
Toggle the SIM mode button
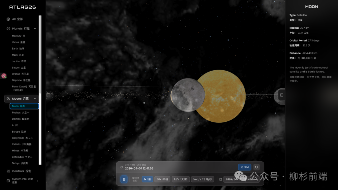coord(245,167)
